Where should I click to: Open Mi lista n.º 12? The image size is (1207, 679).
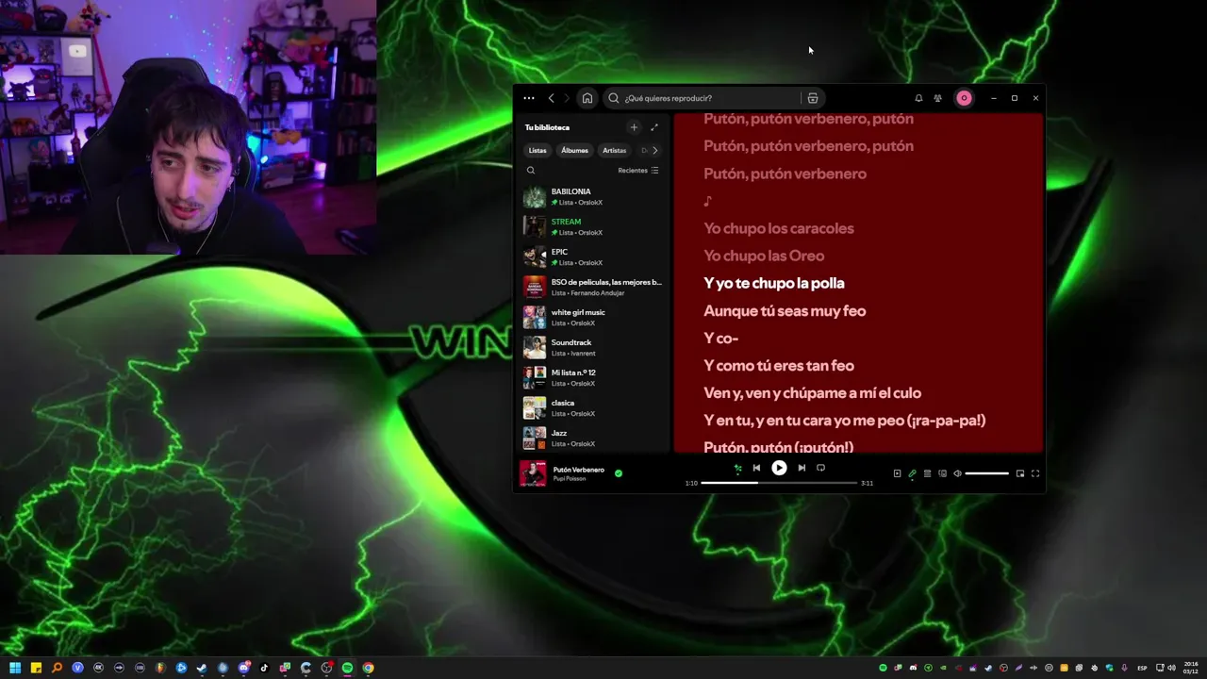point(593,378)
